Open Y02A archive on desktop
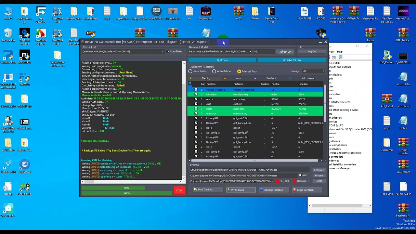 239,14
